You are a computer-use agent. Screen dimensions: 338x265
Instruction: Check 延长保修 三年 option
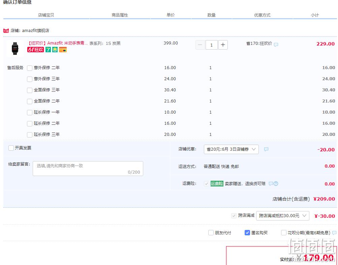[30, 135]
